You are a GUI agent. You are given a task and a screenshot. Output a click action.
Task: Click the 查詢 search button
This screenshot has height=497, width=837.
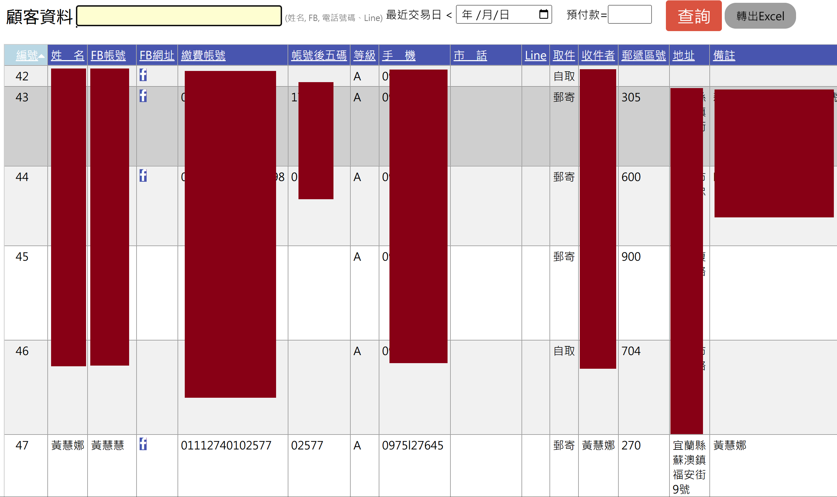[694, 16]
